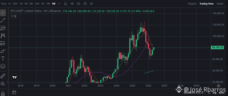Click the 2021 label on time axis
The width and height of the screenshot is (228, 96).
point(68,86)
